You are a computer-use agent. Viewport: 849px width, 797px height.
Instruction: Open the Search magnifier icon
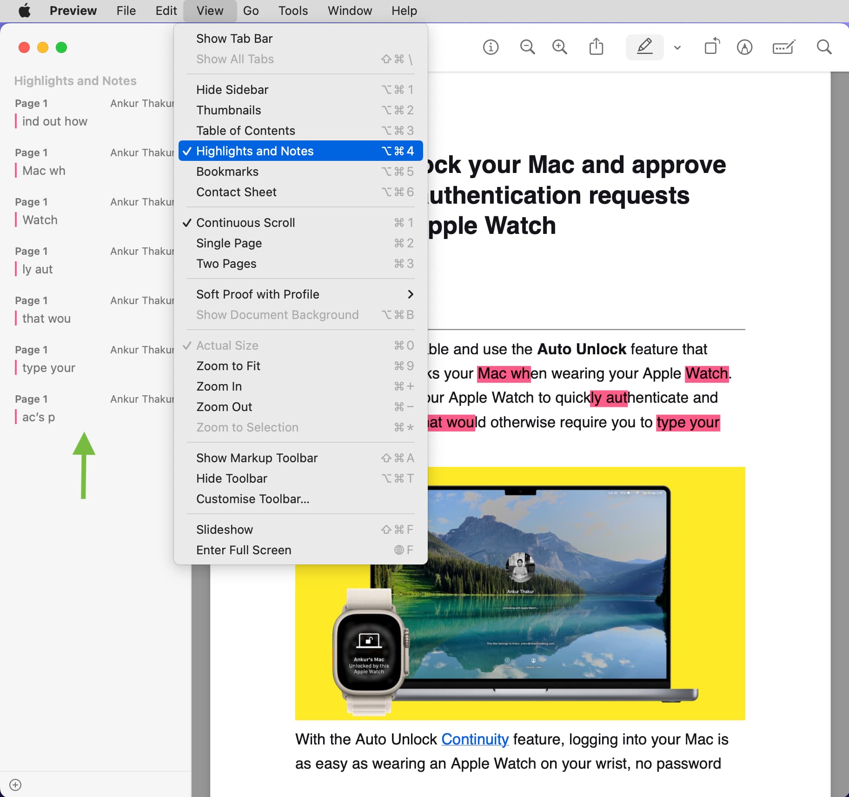pyautogui.click(x=824, y=47)
